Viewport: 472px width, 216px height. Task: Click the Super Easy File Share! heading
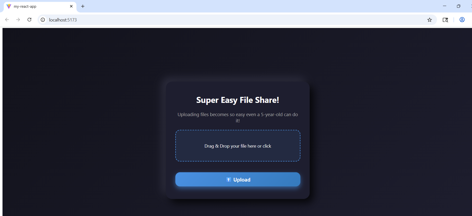pyautogui.click(x=238, y=100)
